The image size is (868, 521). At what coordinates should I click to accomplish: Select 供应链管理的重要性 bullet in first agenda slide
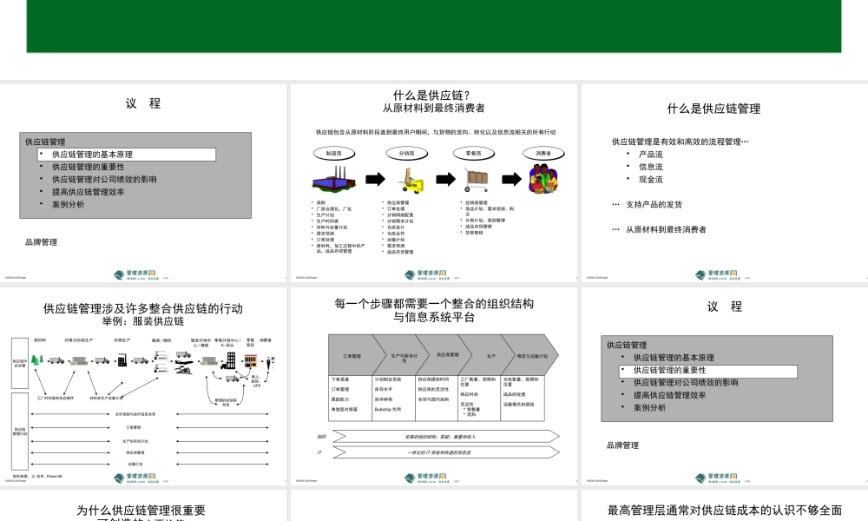[88, 167]
